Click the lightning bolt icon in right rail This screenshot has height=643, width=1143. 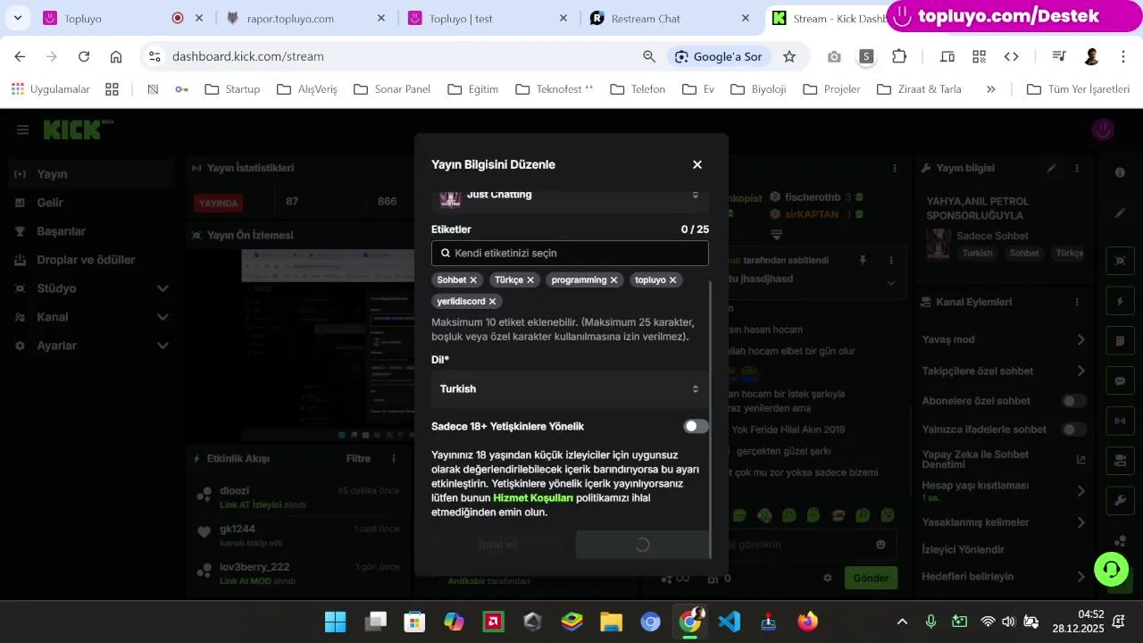pos(1121,301)
